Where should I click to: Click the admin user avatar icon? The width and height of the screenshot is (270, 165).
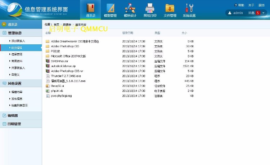click(x=230, y=13)
